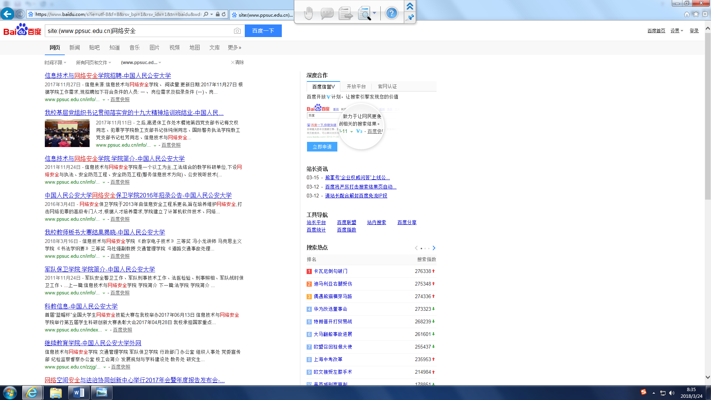Show previous page of 搜索热点 with left chevron
Image resolution: width=711 pixels, height=400 pixels.
click(x=416, y=248)
